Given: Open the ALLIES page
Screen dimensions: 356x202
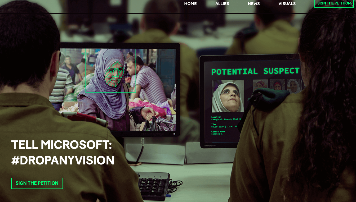Looking at the screenshot, I should (222, 4).
